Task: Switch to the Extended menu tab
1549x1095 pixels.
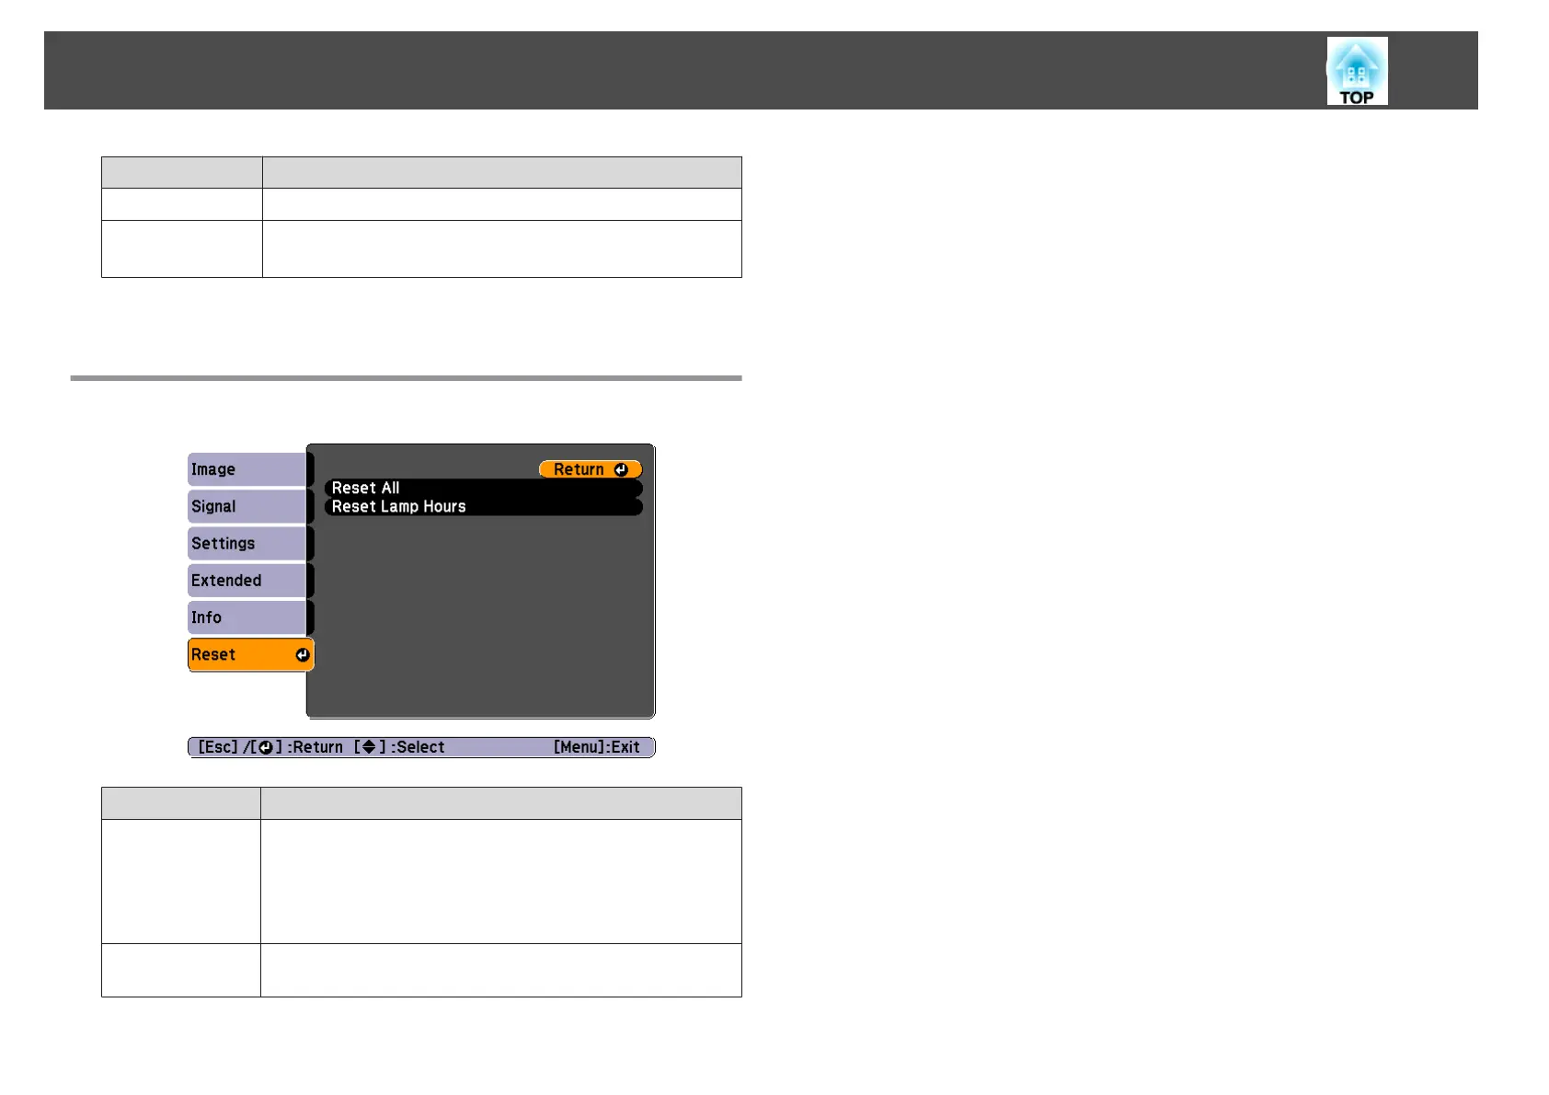Action: coord(248,581)
